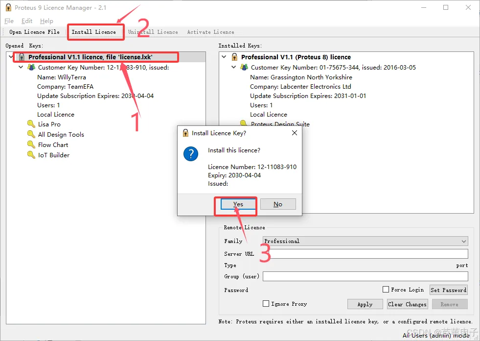Open the Help menu
The image size is (480, 341).
coord(46,21)
